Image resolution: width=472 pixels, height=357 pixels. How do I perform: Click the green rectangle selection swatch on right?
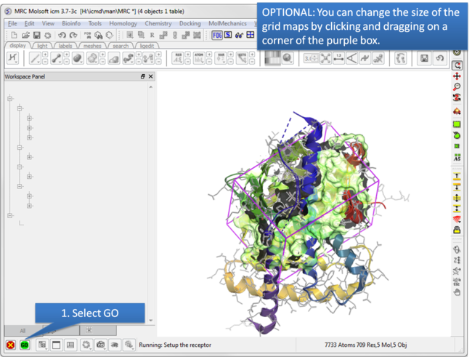click(457, 124)
